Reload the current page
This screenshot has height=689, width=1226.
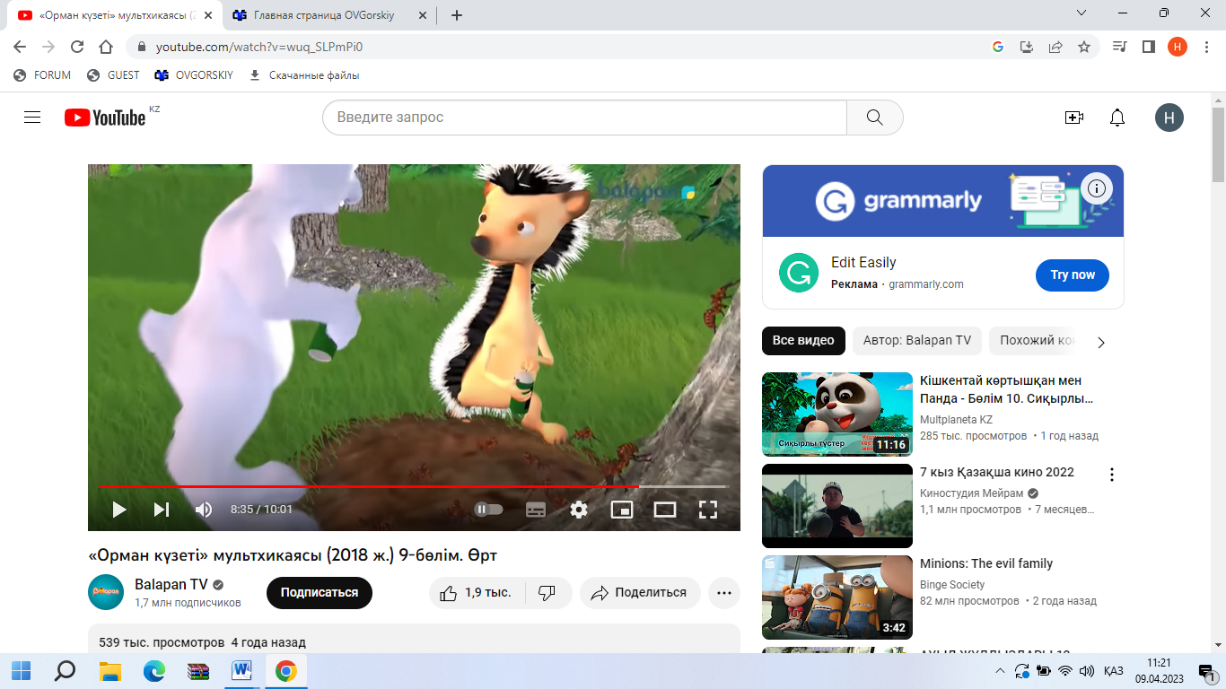(77, 47)
